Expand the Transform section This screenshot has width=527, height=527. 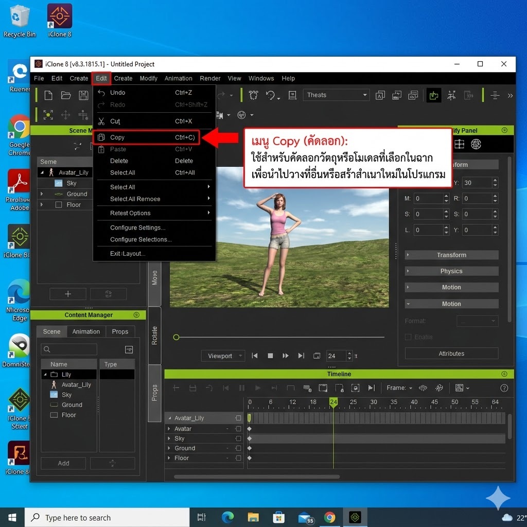click(451, 255)
